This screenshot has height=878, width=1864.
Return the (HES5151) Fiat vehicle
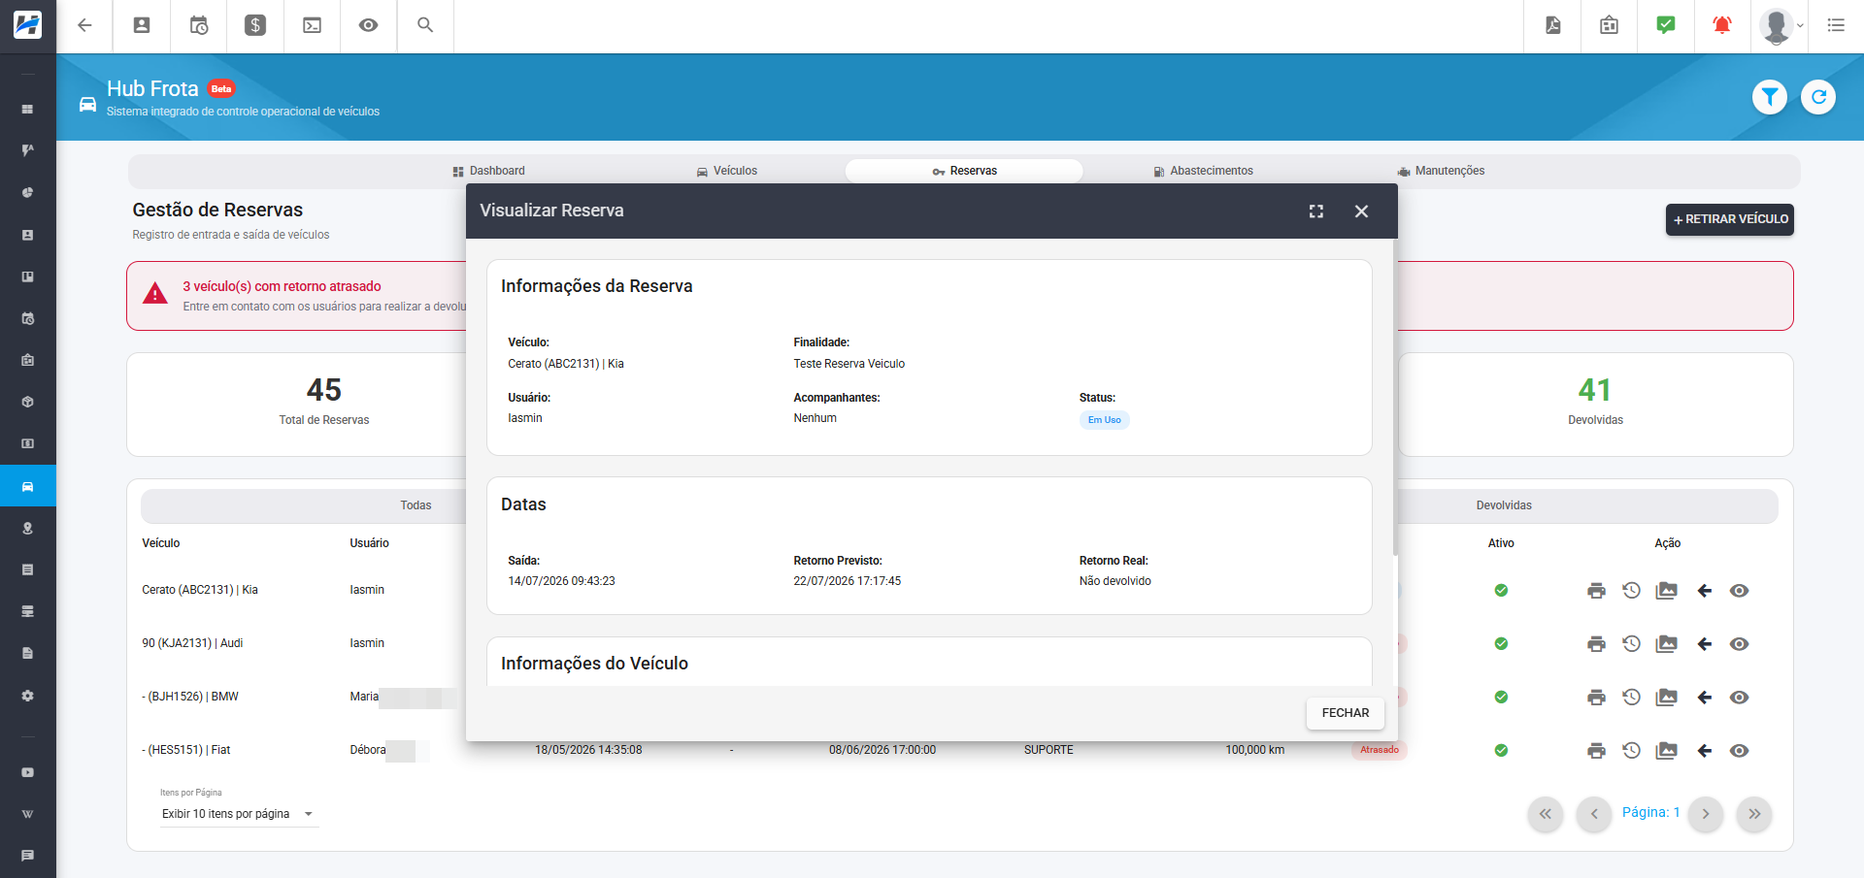point(1705,751)
